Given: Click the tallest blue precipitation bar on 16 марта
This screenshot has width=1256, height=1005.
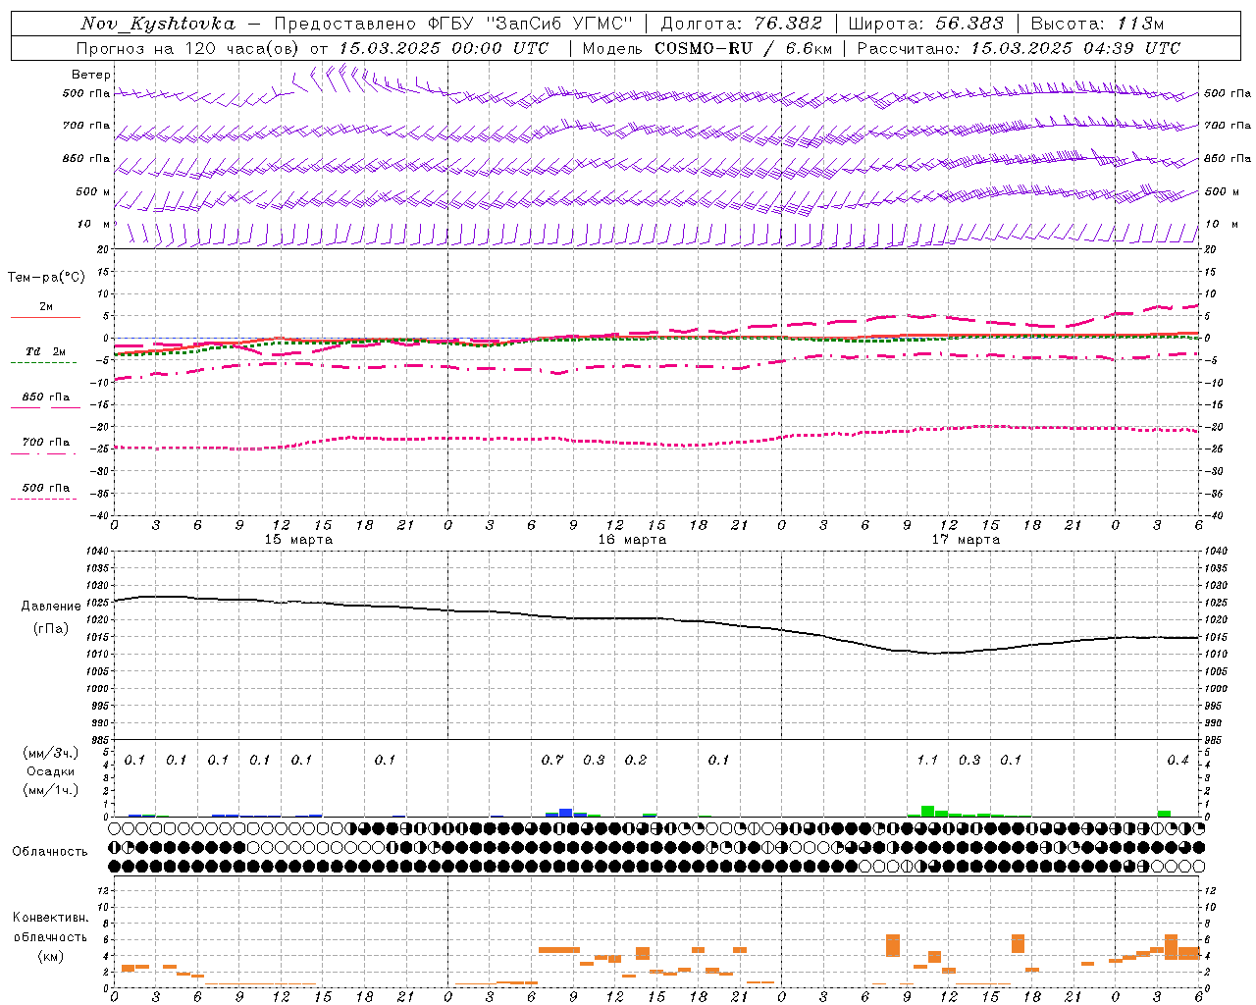Looking at the screenshot, I should 565,813.
